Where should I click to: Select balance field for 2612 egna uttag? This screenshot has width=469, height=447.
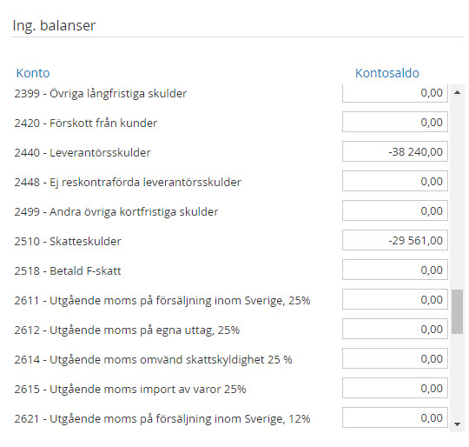pos(395,329)
